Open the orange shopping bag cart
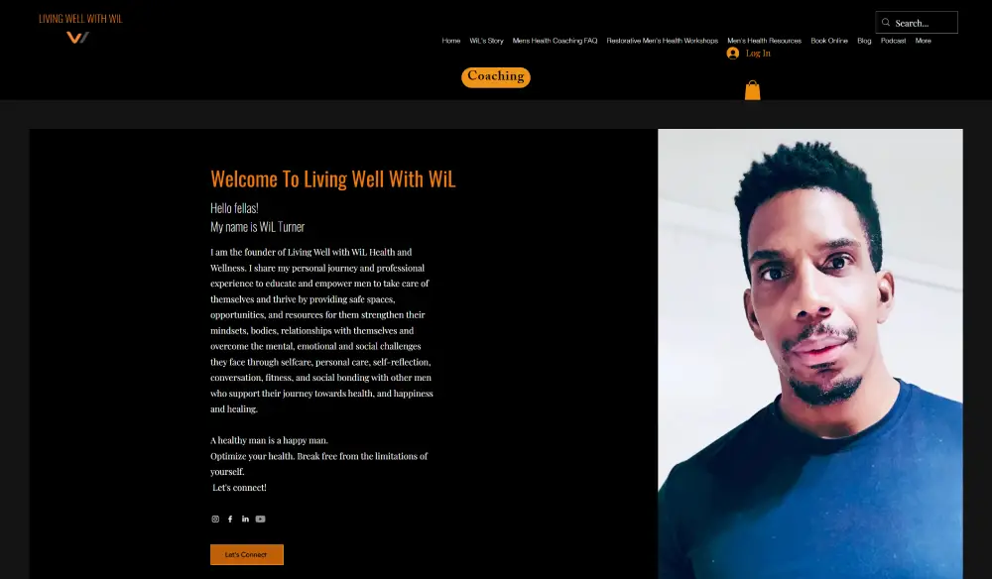 point(752,90)
